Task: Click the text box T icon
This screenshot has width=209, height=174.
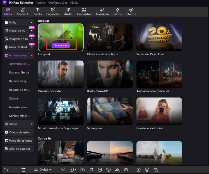Action: click(72, 170)
